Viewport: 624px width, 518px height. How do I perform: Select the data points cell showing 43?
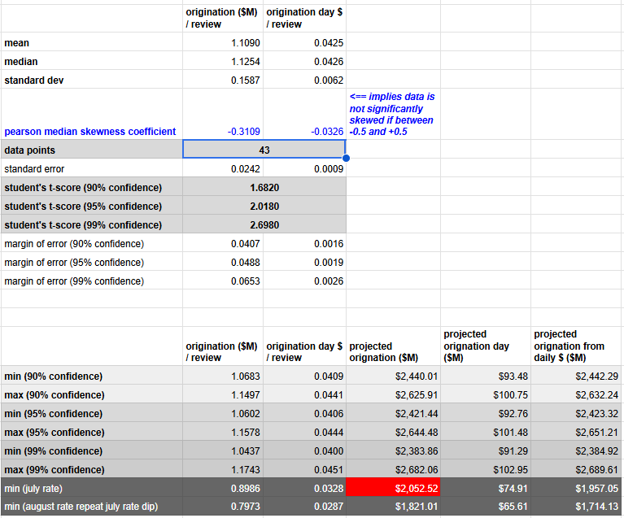pos(264,150)
